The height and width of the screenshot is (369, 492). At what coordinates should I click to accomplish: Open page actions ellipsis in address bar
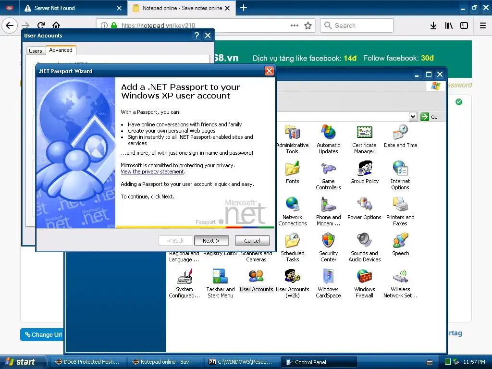pyautogui.click(x=295, y=25)
